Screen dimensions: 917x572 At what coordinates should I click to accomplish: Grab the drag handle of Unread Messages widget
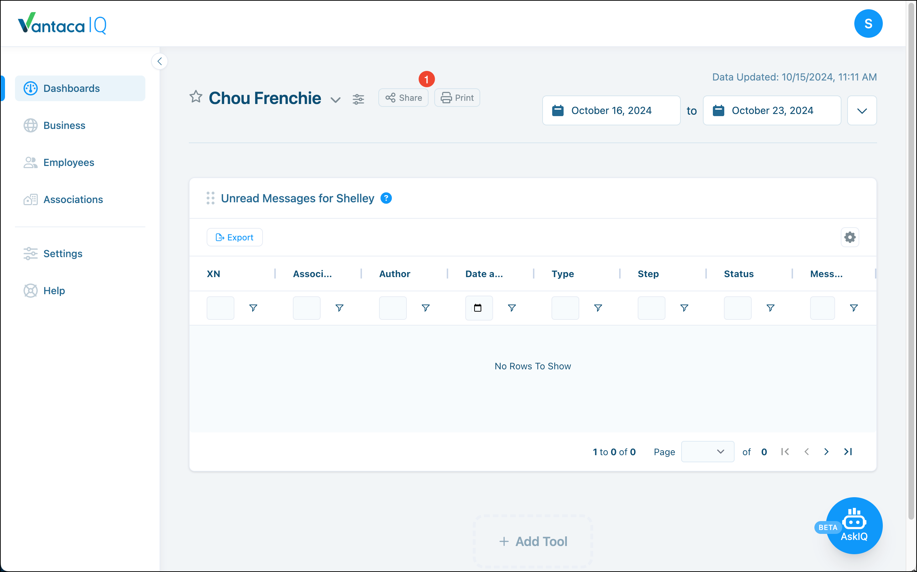pyautogui.click(x=211, y=198)
